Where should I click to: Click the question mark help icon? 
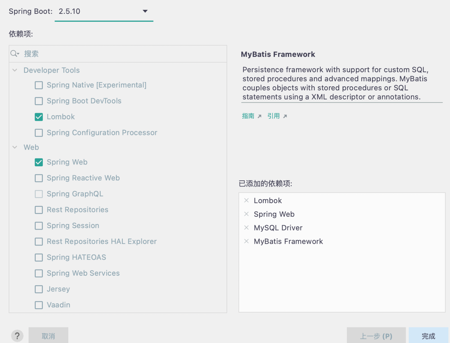point(17,336)
